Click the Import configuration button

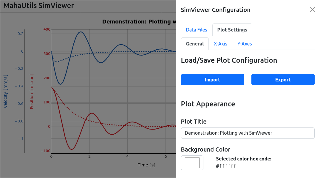(x=212, y=80)
